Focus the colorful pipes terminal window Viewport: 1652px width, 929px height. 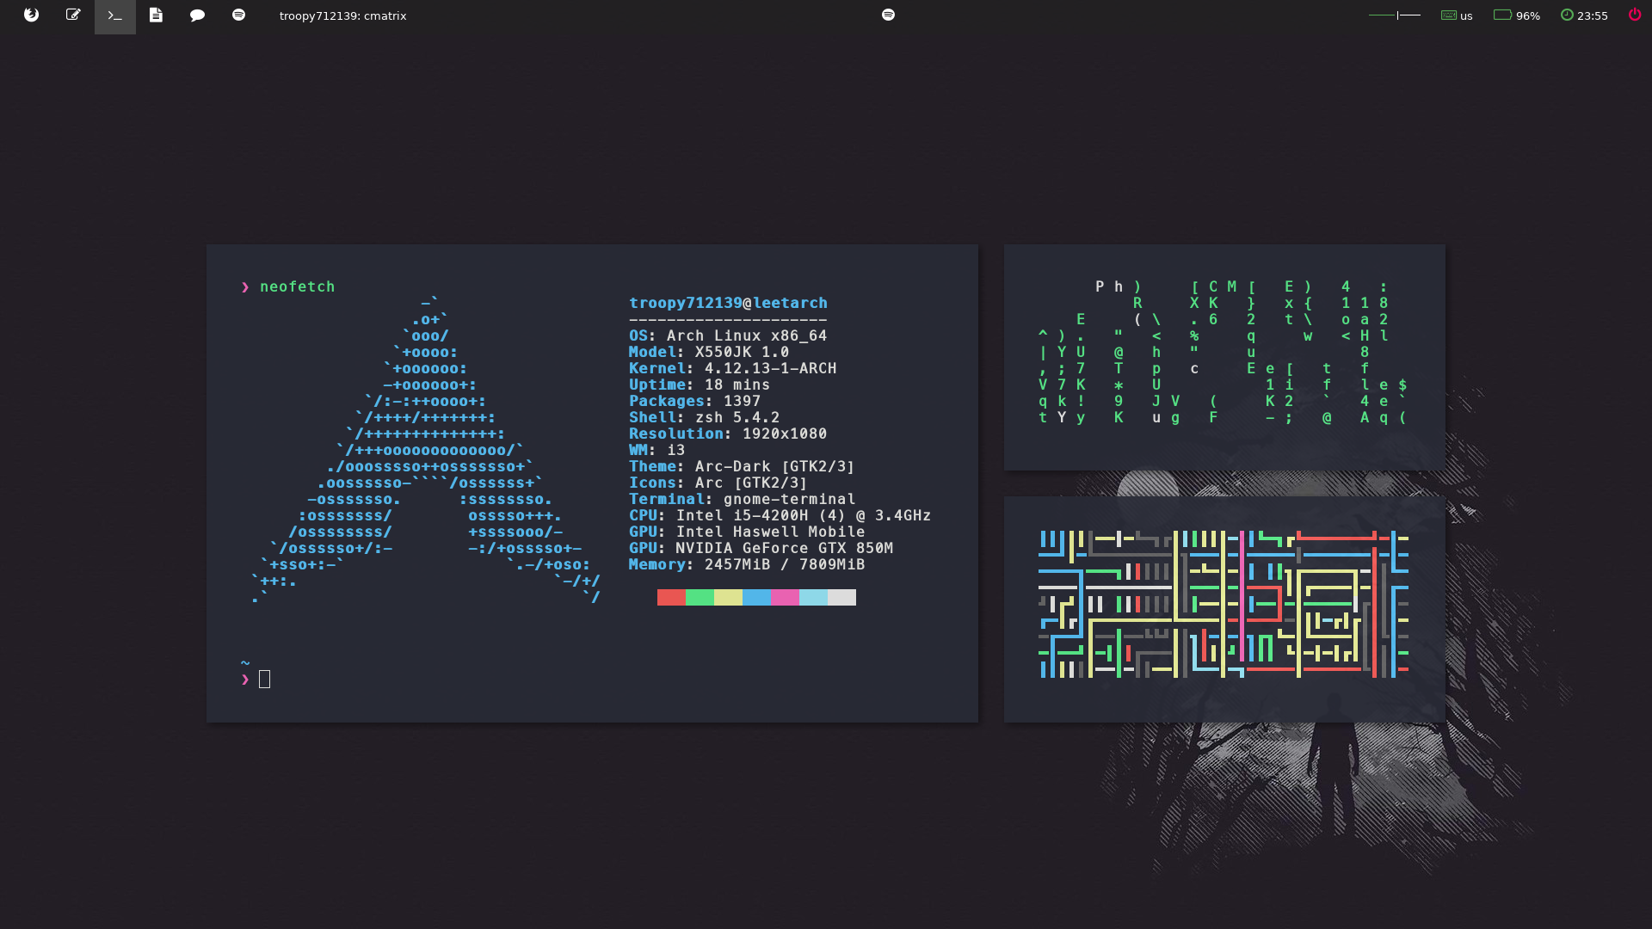click(1224, 609)
